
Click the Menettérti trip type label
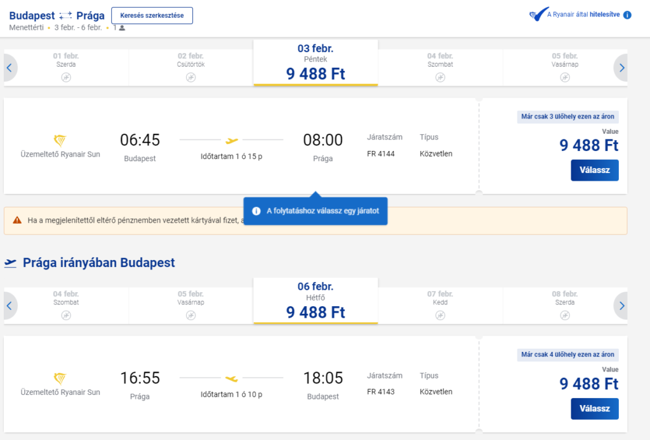coord(26,28)
